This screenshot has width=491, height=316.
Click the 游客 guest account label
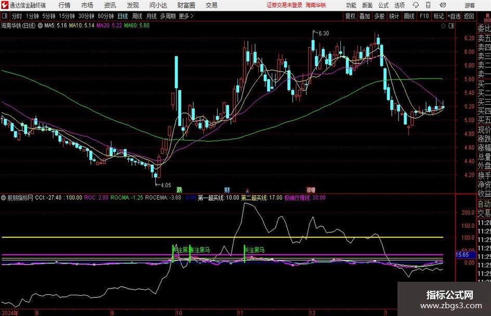pyautogui.click(x=470, y=5)
